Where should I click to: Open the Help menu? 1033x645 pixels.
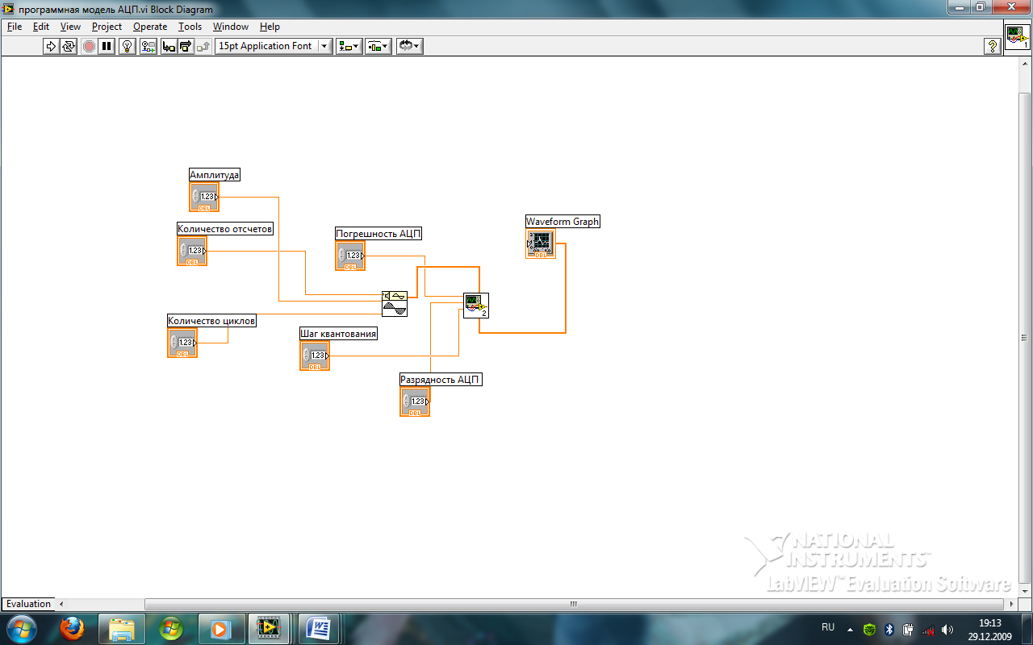[x=270, y=27]
